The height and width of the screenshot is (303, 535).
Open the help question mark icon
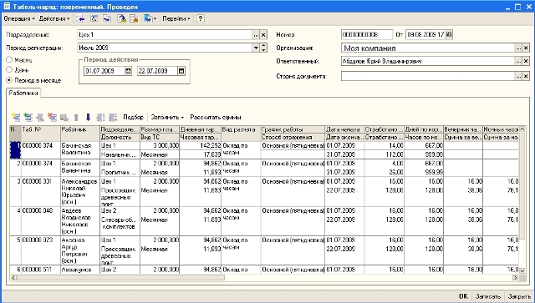[201, 18]
